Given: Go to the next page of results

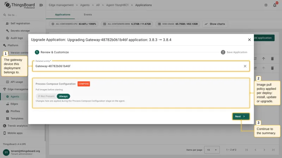Looking at the screenshot, I should click(x=264, y=150).
